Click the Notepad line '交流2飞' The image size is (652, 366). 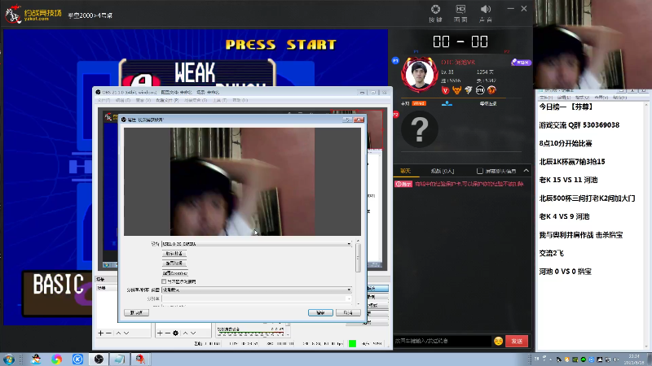coord(552,253)
